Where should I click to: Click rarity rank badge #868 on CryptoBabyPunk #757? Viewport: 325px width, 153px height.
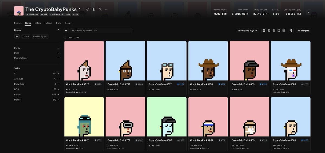coord(139,84)
